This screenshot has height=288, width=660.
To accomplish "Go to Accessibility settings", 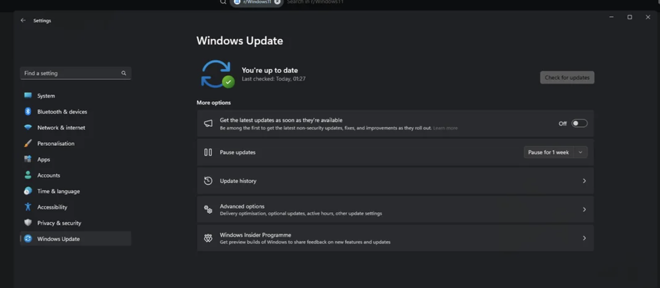I will point(75,207).
